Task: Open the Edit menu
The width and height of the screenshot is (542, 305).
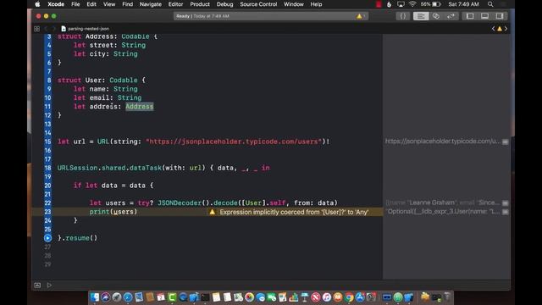Action: [x=91, y=4]
